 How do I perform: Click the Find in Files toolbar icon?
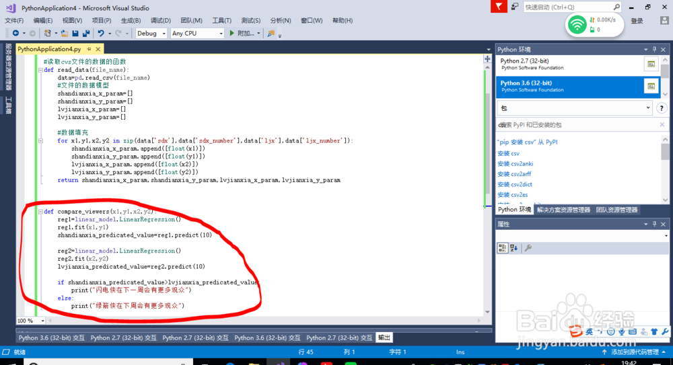[271, 33]
